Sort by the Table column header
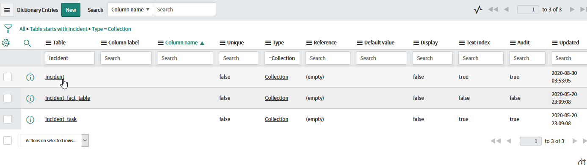Screen dimensions: 587x165 [59, 43]
